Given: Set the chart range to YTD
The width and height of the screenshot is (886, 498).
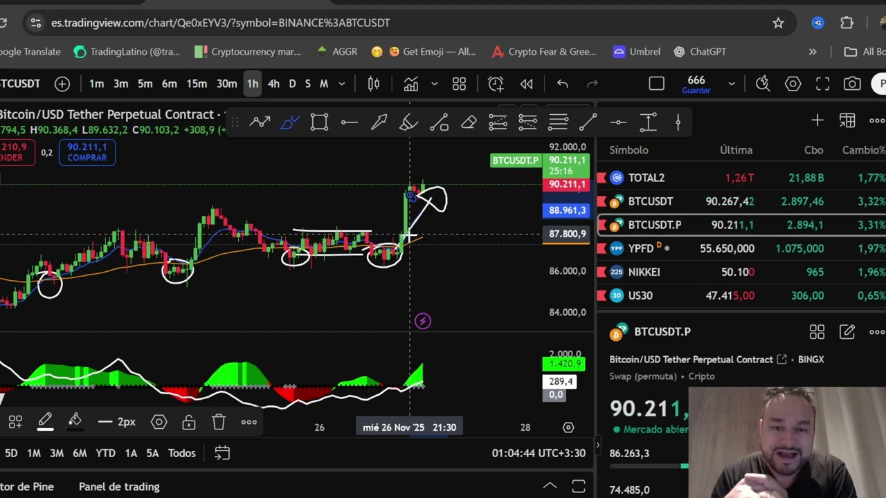Looking at the screenshot, I should pos(105,453).
